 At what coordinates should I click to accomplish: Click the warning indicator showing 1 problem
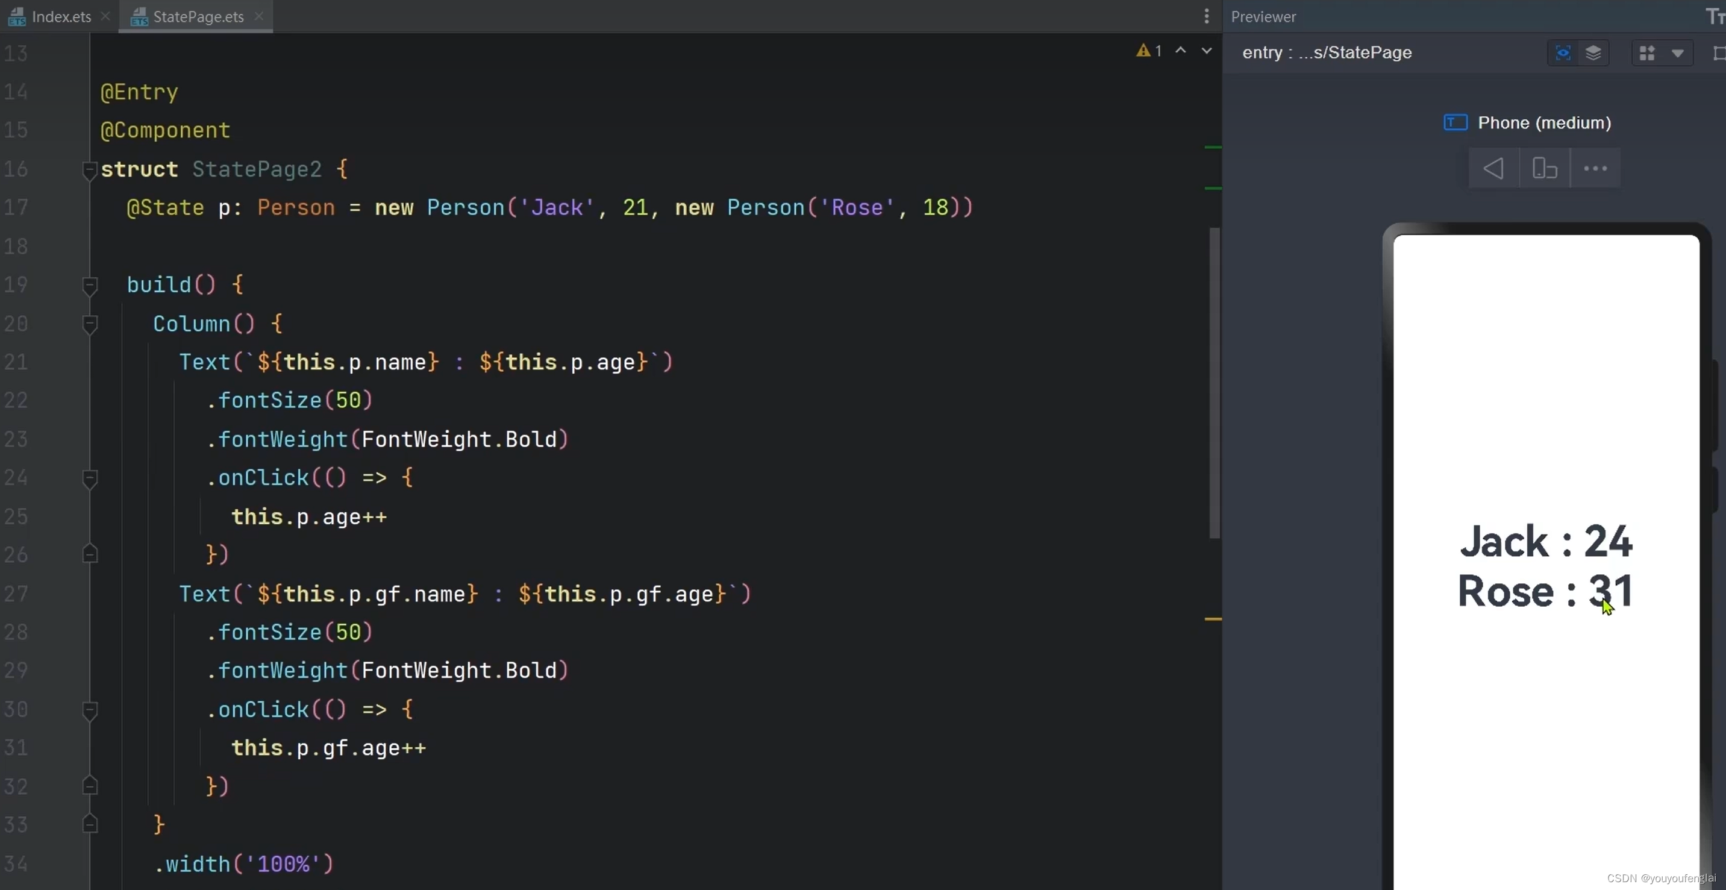point(1149,51)
